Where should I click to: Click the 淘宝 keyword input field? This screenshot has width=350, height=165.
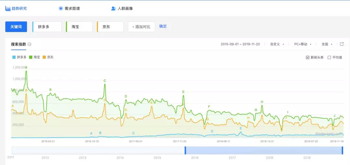(x=79, y=27)
